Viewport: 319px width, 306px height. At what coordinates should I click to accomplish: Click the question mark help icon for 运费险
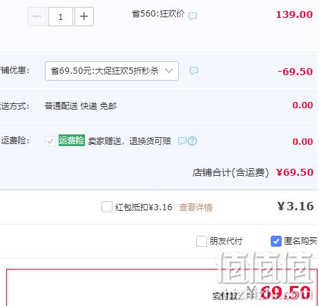point(193,141)
